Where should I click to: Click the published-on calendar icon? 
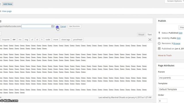159,49
